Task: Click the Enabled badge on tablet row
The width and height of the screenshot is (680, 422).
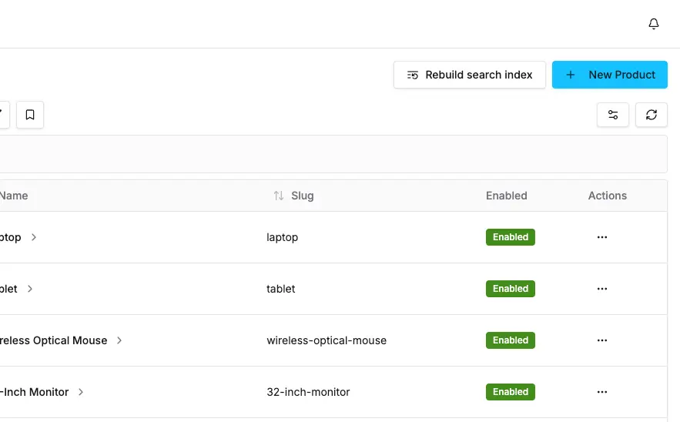Action: coord(510,289)
